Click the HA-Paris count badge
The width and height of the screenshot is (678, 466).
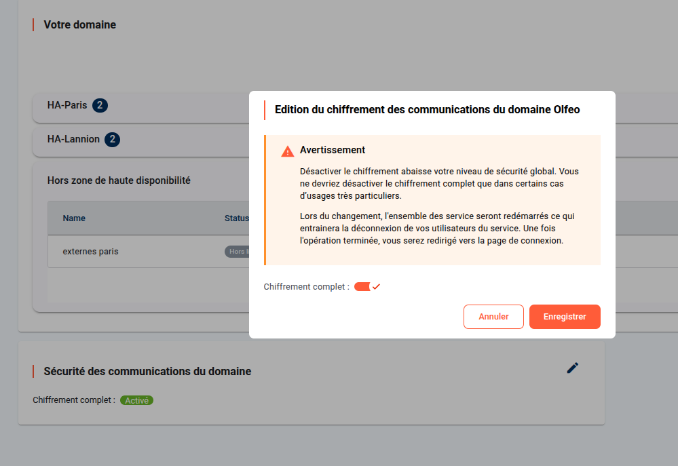(x=100, y=105)
